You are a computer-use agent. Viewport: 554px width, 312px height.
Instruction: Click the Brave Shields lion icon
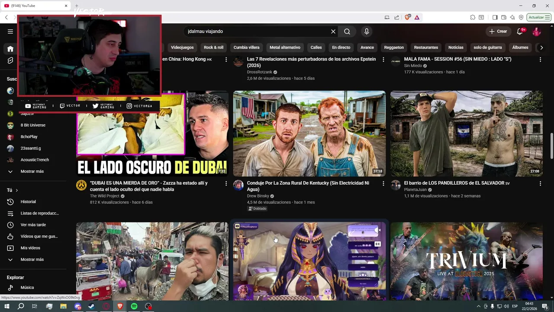tap(407, 17)
